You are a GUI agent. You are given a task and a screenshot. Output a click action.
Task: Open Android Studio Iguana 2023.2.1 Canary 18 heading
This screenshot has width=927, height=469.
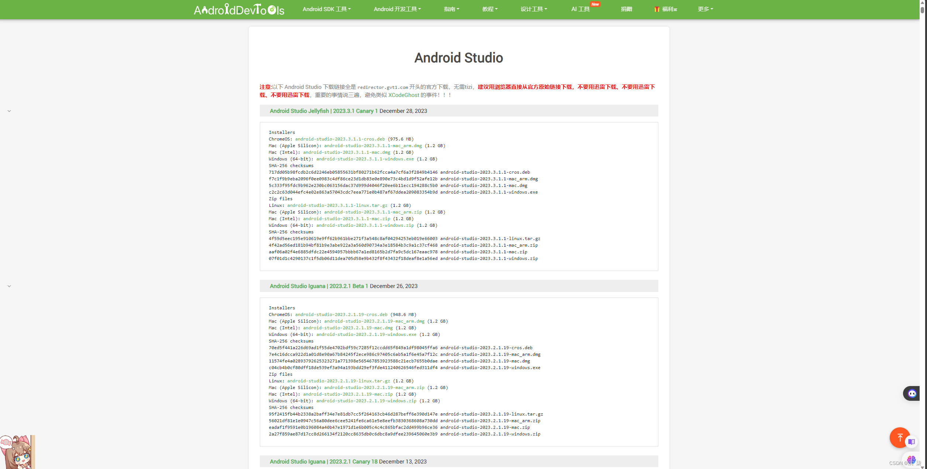click(323, 462)
